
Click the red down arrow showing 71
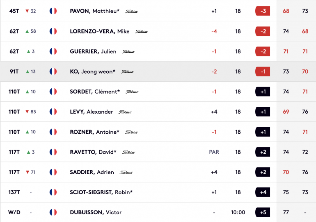tap(27, 172)
